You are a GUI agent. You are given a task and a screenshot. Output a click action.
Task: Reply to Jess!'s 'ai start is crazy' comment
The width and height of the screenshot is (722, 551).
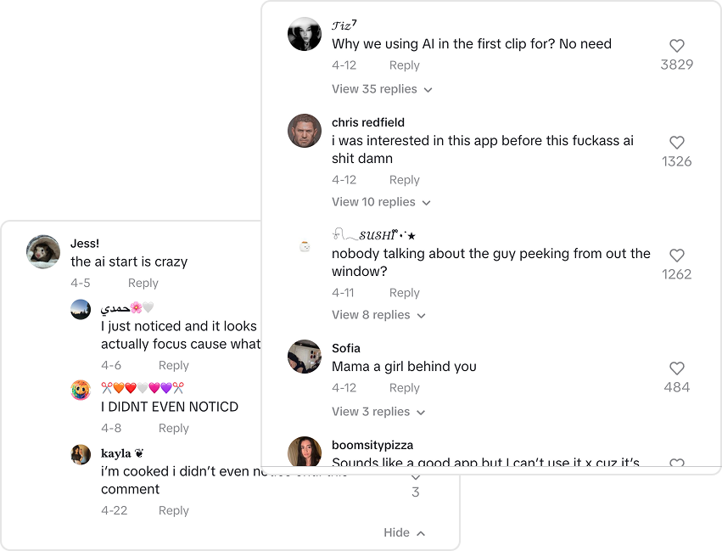pos(143,284)
